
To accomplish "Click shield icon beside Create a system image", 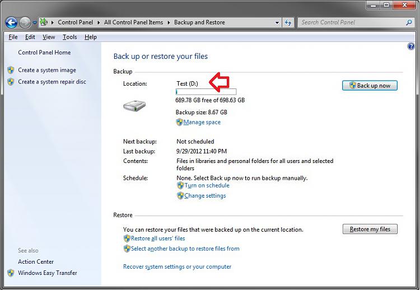I will 11,70.
